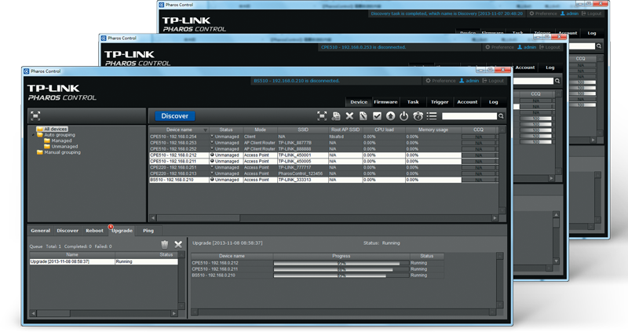Image resolution: width=628 pixels, height=332 pixels.
Task: Click the blue Discover button
Action: coord(174,116)
